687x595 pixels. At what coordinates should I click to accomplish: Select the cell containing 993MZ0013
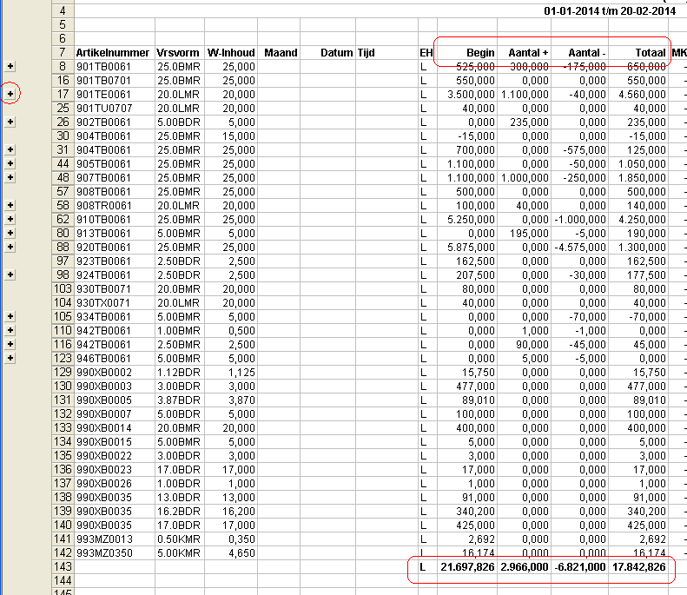point(115,539)
